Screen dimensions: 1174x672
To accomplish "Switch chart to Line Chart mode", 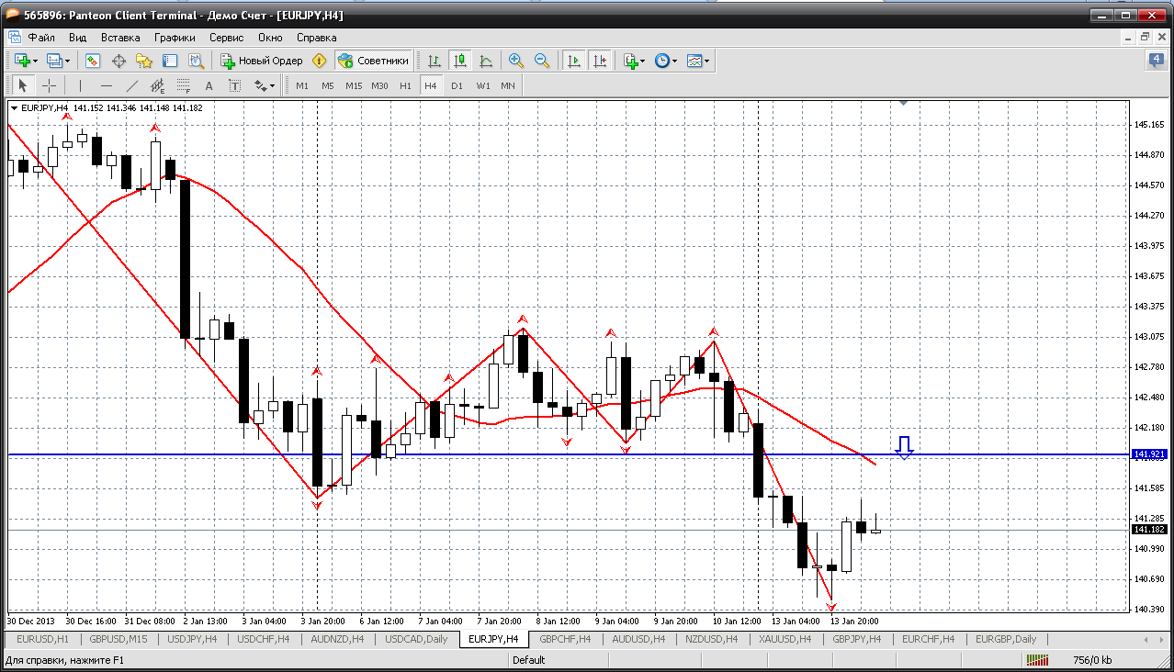I will [486, 61].
